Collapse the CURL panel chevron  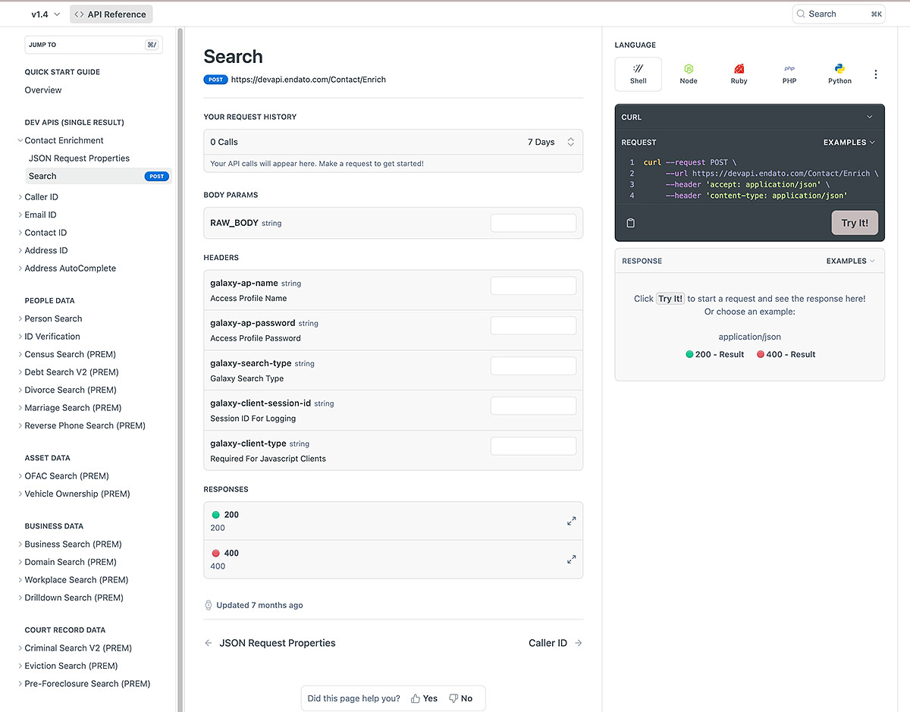(870, 118)
